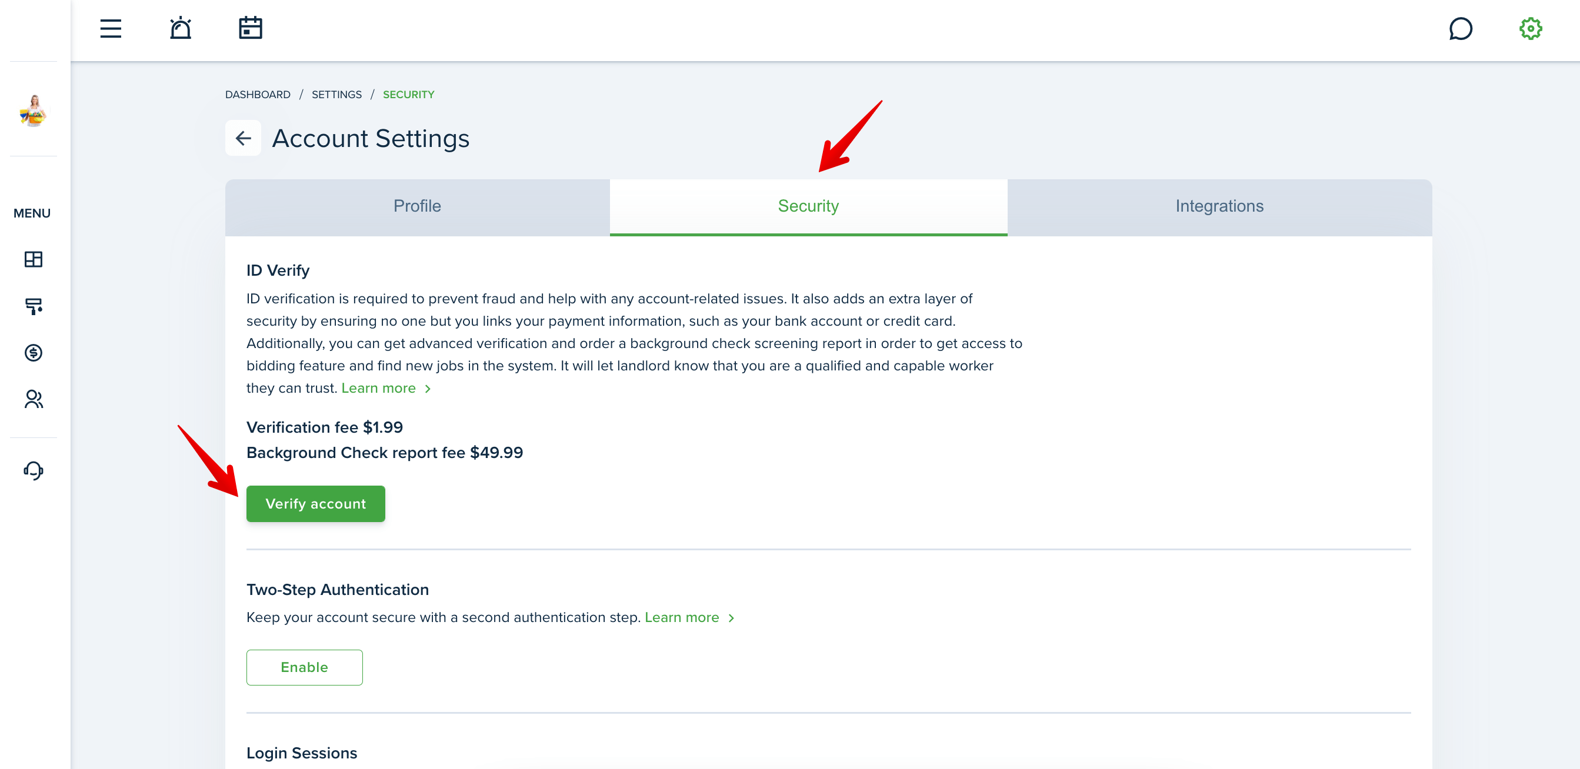Screen dimensions: 1580x769
Task: Open the paint roller maintenance sidebar icon
Action: (33, 306)
